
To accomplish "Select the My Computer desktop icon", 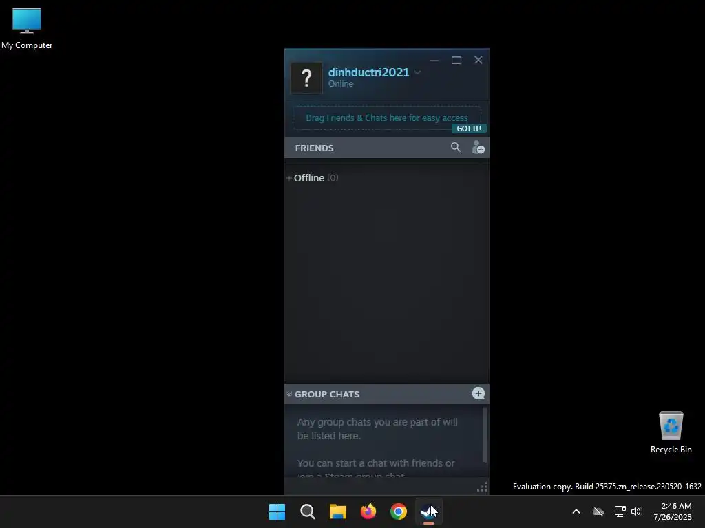I will click(27, 29).
